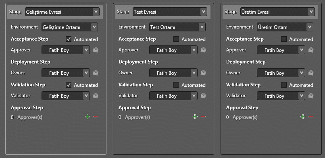Open the Üretim Ortamı environment dropdown
The width and height of the screenshot is (325, 158).
click(x=285, y=27)
